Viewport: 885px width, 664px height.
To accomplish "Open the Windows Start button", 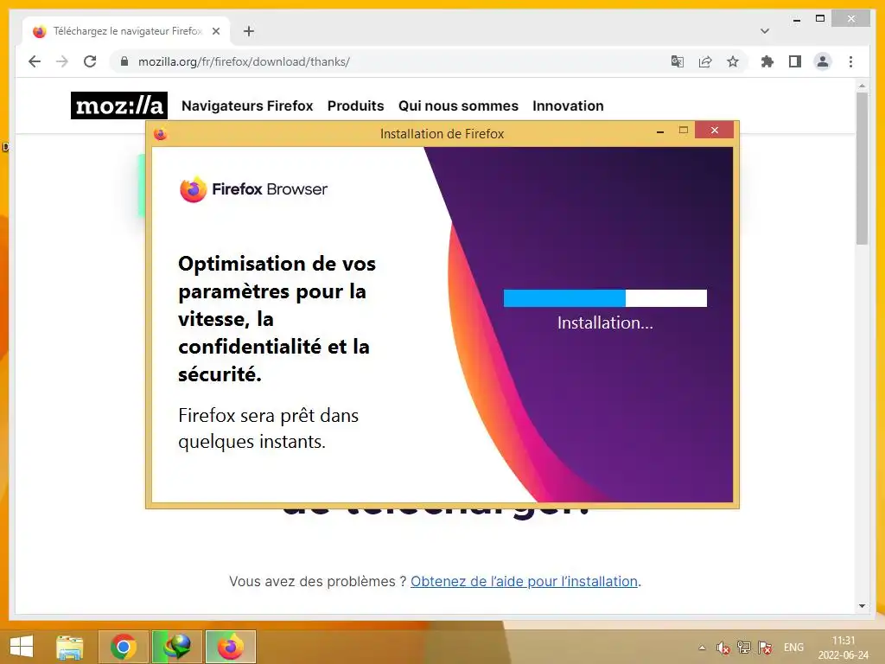I will click(22, 647).
